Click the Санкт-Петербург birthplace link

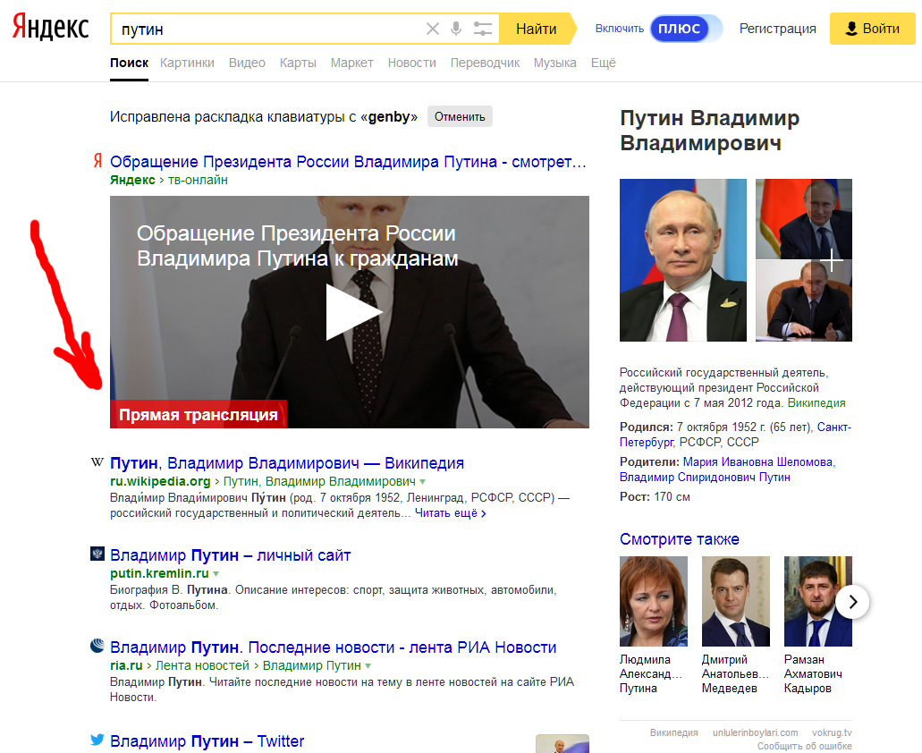coord(735,435)
